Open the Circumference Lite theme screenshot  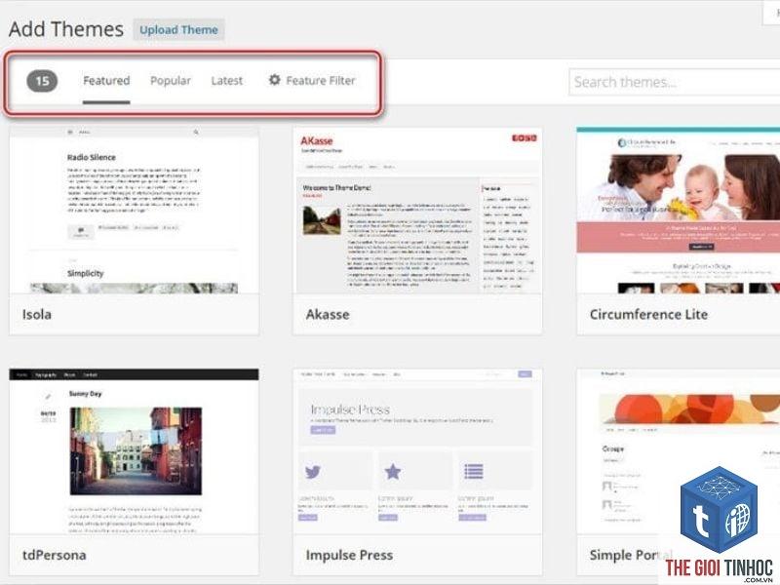[679, 211]
